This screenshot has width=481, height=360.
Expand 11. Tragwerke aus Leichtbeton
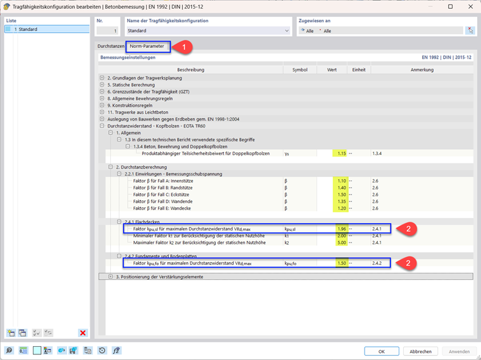click(102, 112)
